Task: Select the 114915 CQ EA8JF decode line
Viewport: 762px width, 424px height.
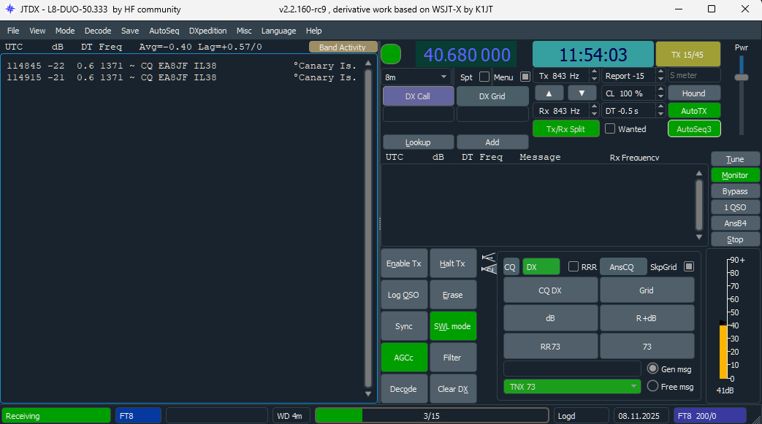Action: click(182, 77)
